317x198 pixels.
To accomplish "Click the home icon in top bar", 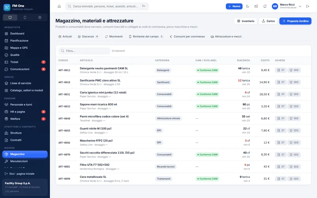I will 59,6.
